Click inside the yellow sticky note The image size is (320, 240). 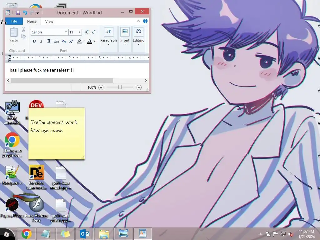click(57, 134)
